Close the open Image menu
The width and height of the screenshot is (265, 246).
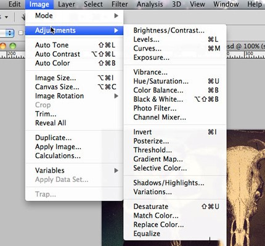39,4
